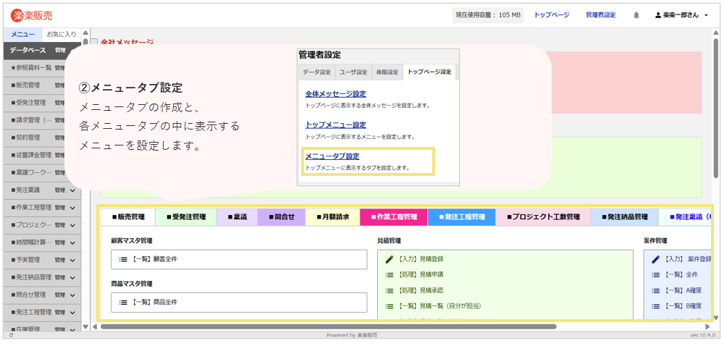The height and width of the screenshot is (346, 724).
Task: Expand the 発注納品管理 sidebar chevron
Action: (x=72, y=278)
